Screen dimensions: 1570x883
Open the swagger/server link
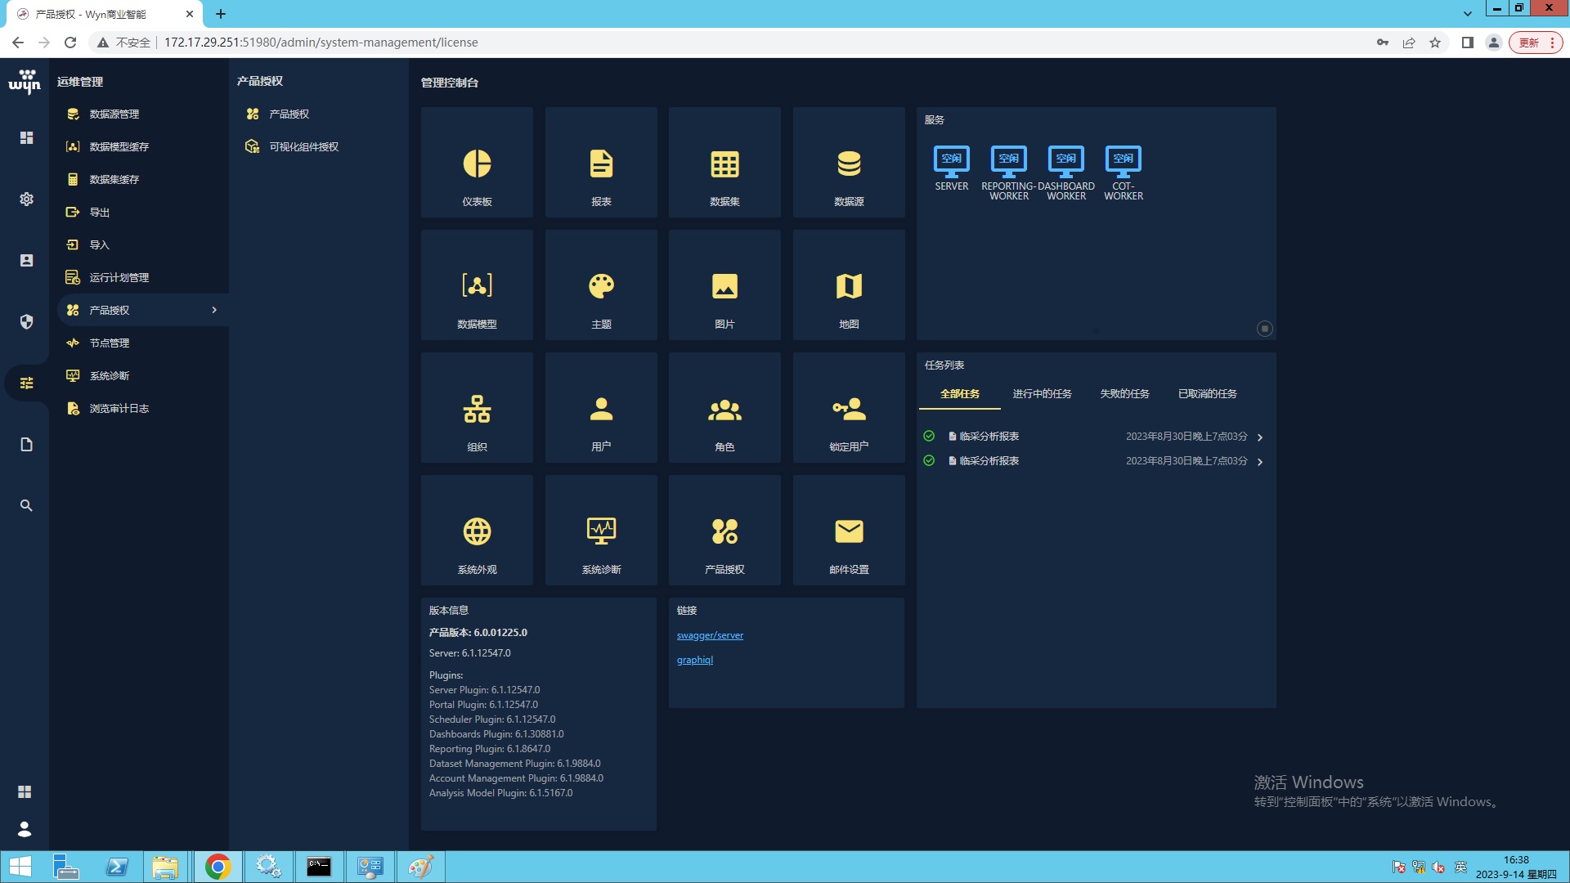click(x=710, y=635)
